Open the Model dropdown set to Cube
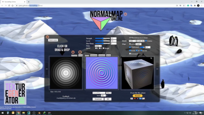Viewport: 204px width, 115px height. click(x=133, y=41)
